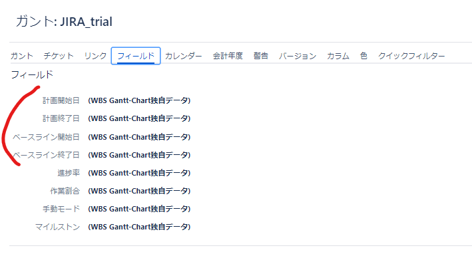This screenshot has height=264, width=472.
Task: Open the カラム tab
Action: click(338, 56)
